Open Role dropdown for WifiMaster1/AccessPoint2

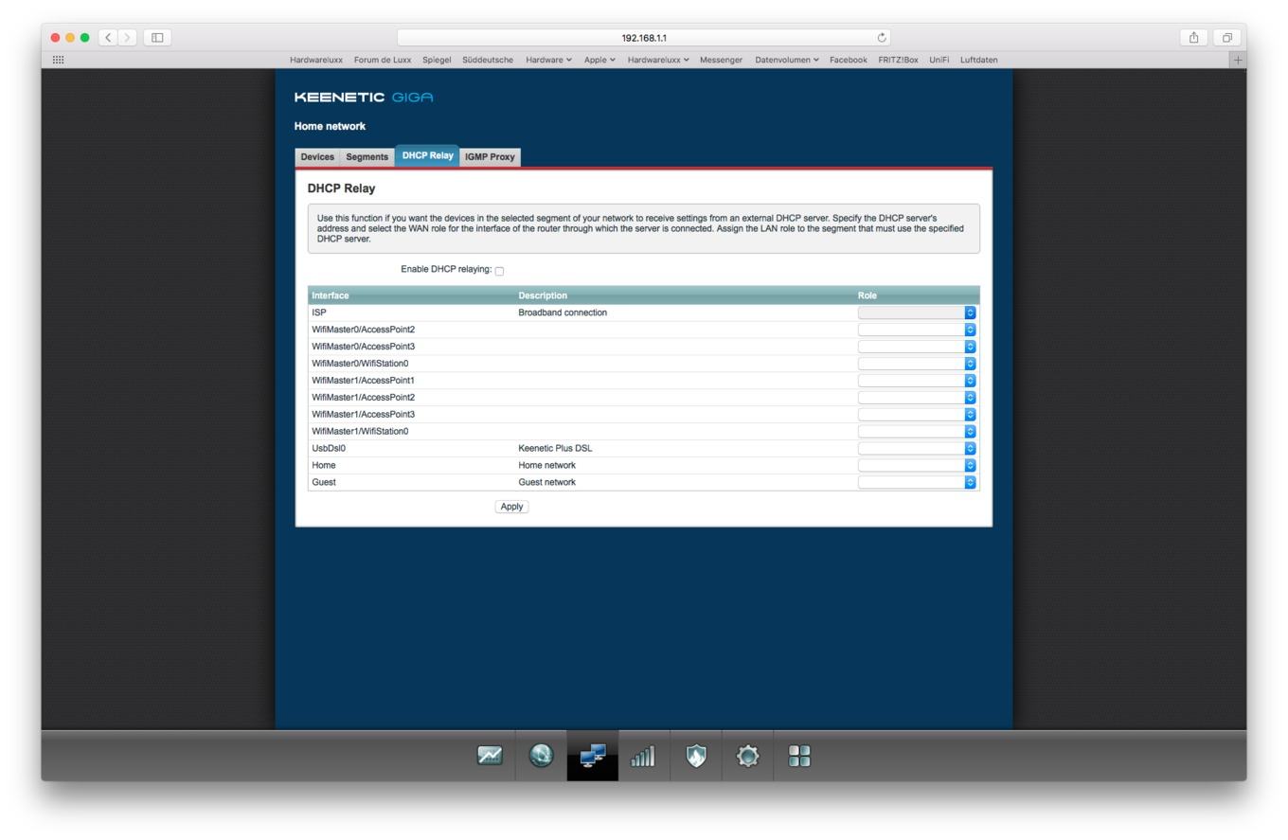click(917, 398)
